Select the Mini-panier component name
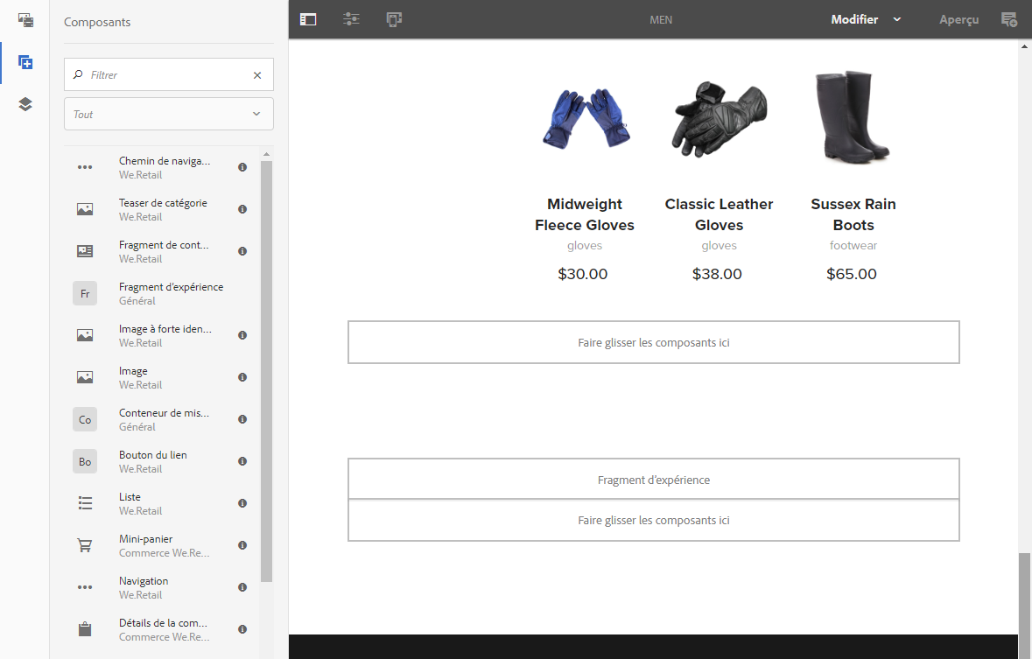 [145, 539]
